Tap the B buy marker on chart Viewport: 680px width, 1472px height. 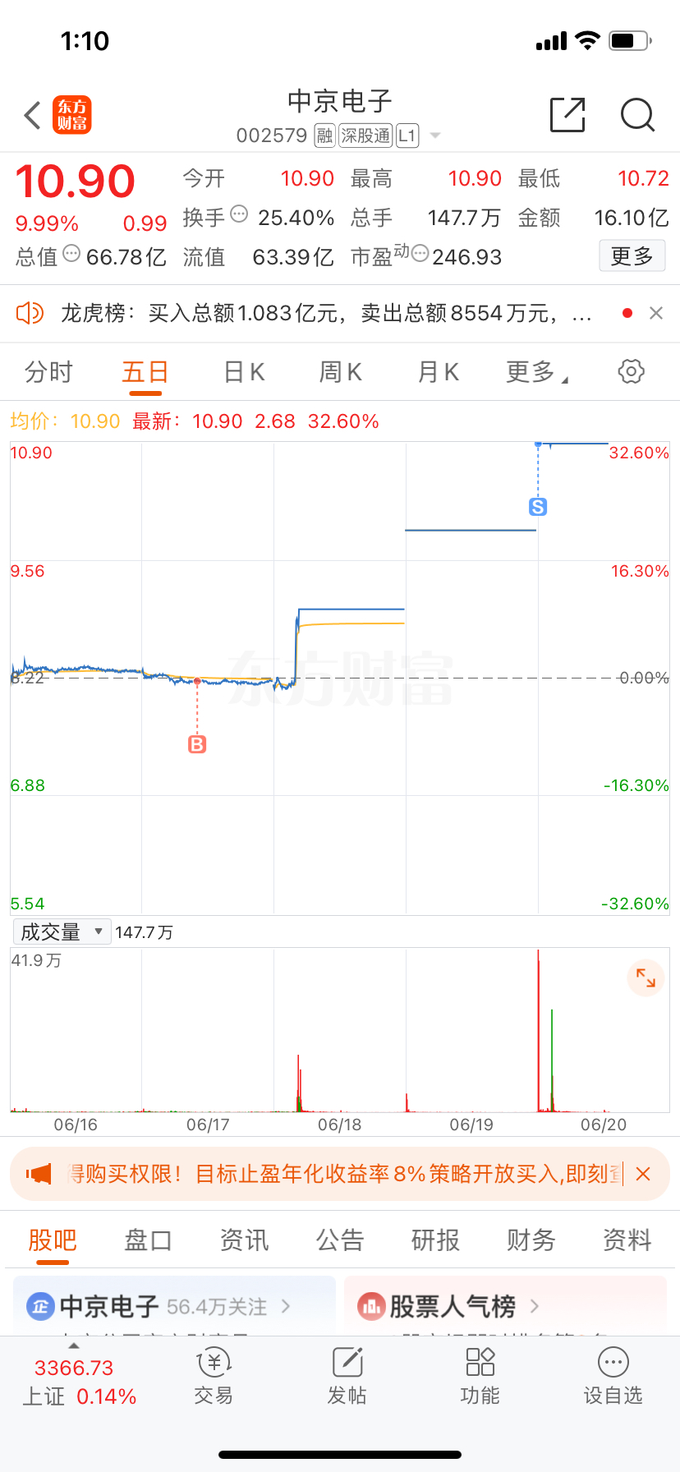[x=197, y=744]
